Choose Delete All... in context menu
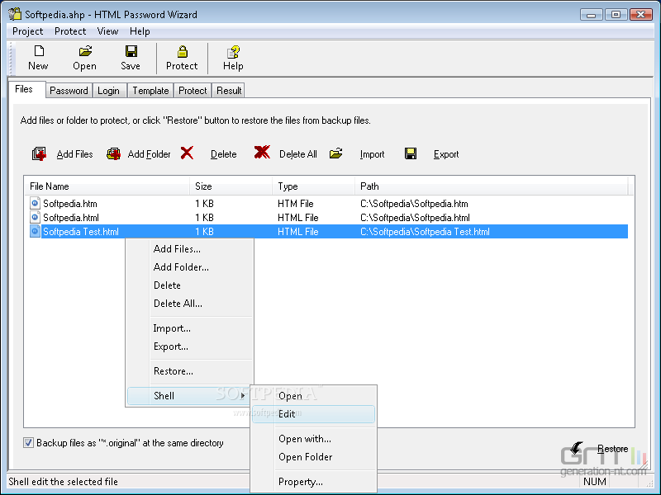Image resolution: width=661 pixels, height=495 pixels. (190, 303)
